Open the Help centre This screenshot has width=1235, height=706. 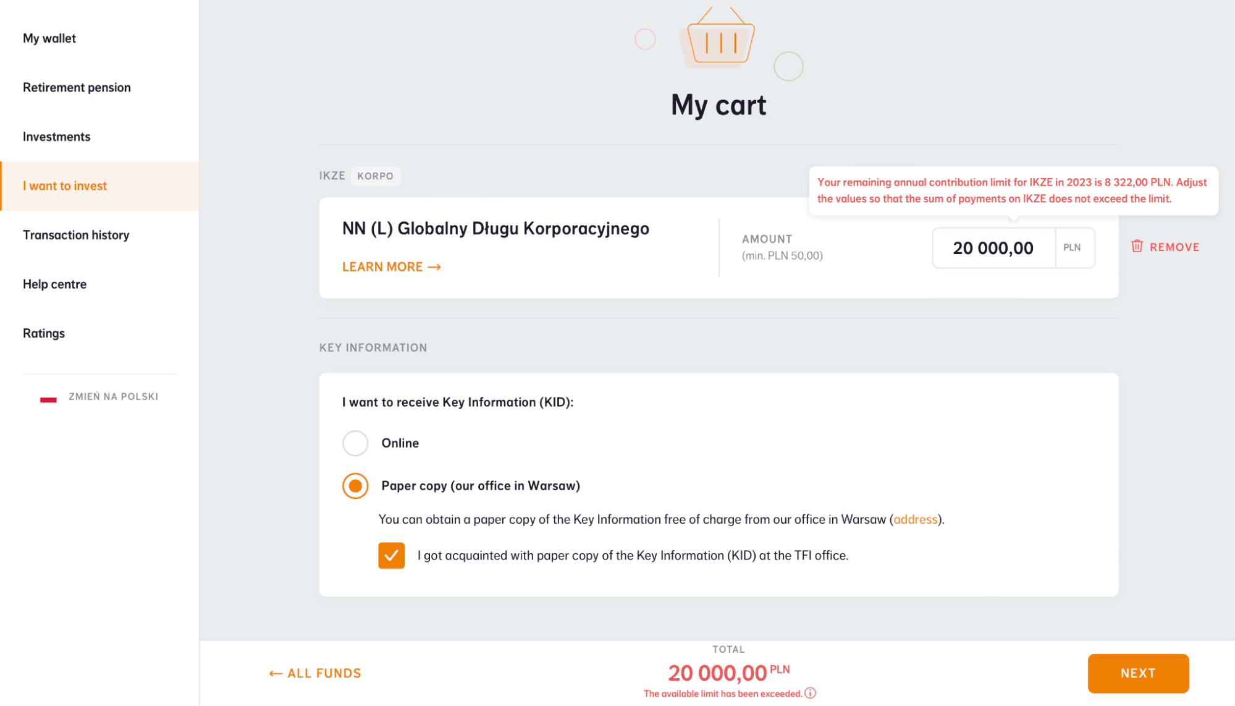click(54, 284)
